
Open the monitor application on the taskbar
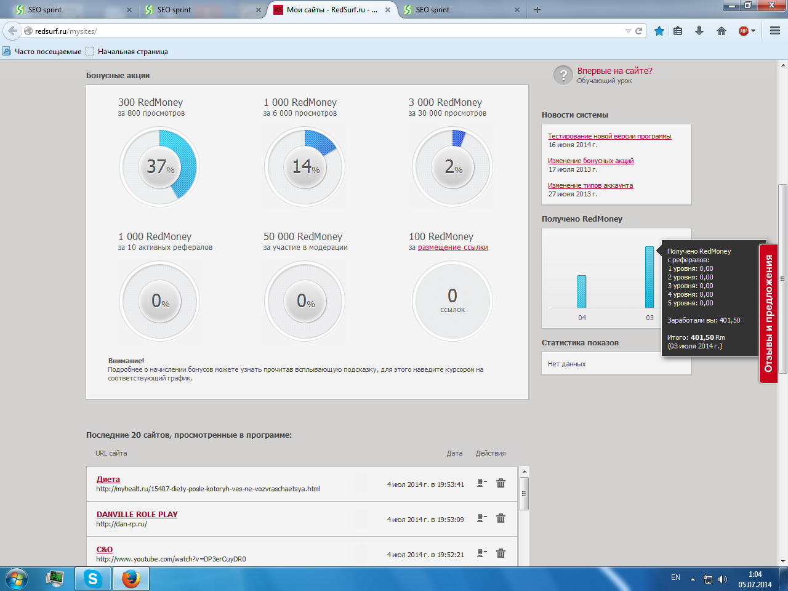coord(55,579)
